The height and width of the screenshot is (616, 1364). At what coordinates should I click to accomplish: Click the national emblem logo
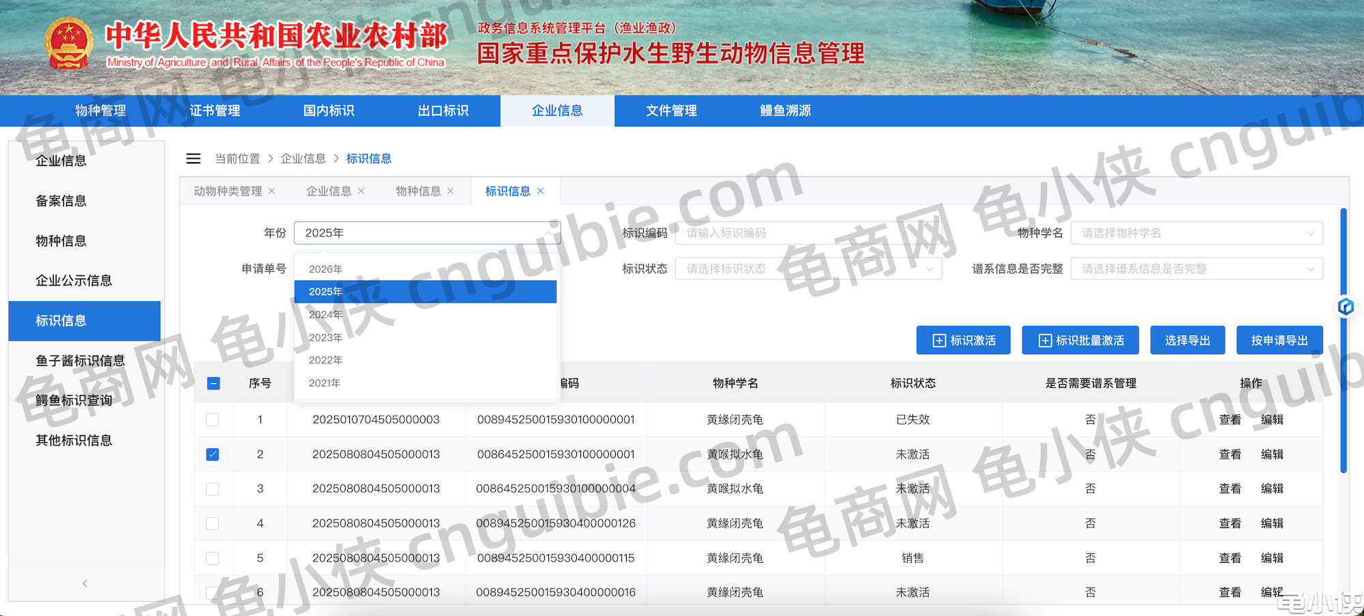pyautogui.click(x=68, y=44)
